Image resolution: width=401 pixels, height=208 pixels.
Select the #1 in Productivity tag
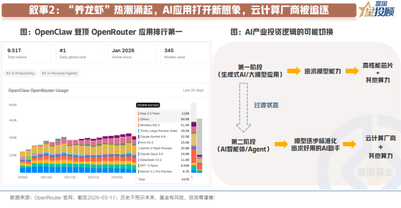pyautogui.click(x=20, y=73)
